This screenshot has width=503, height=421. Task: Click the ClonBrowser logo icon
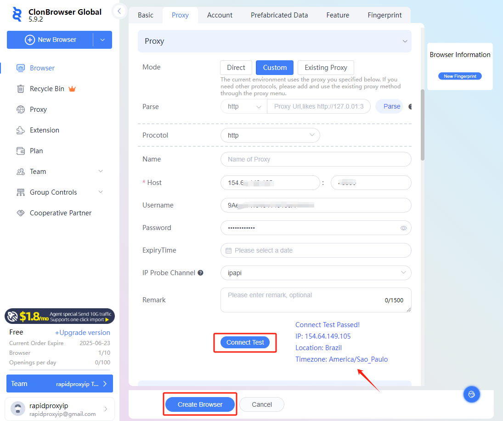17,15
